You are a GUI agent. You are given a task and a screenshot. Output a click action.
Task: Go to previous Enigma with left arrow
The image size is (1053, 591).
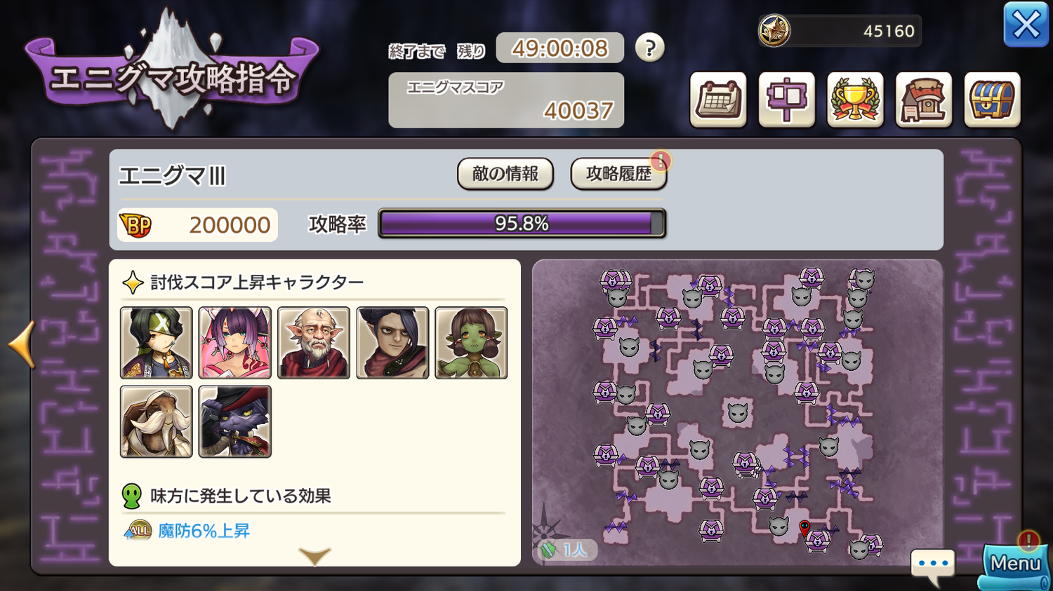pyautogui.click(x=22, y=344)
